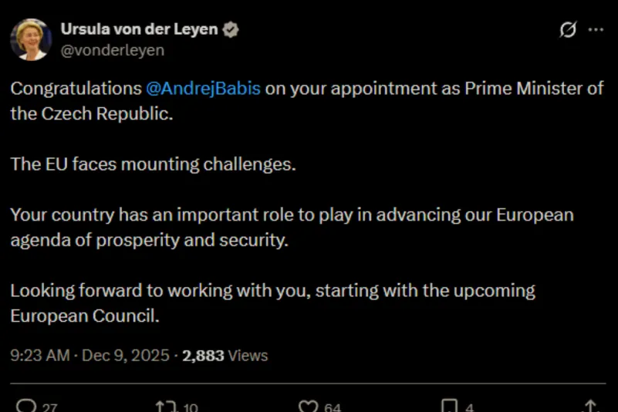Click the Ursula von der Leyen display name

click(139, 30)
